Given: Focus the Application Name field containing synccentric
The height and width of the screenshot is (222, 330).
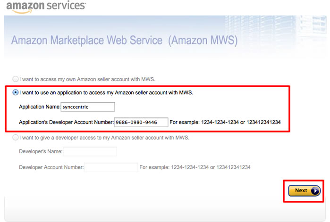Looking at the screenshot, I should point(88,107).
